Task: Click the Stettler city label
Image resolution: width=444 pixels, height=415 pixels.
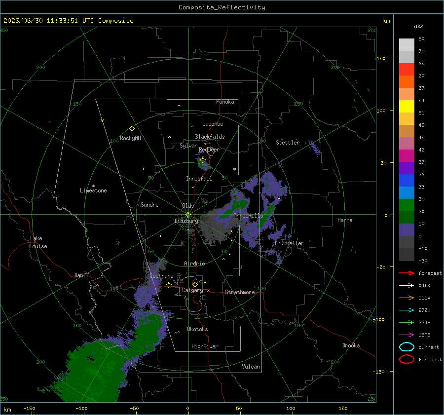Action: 288,143
